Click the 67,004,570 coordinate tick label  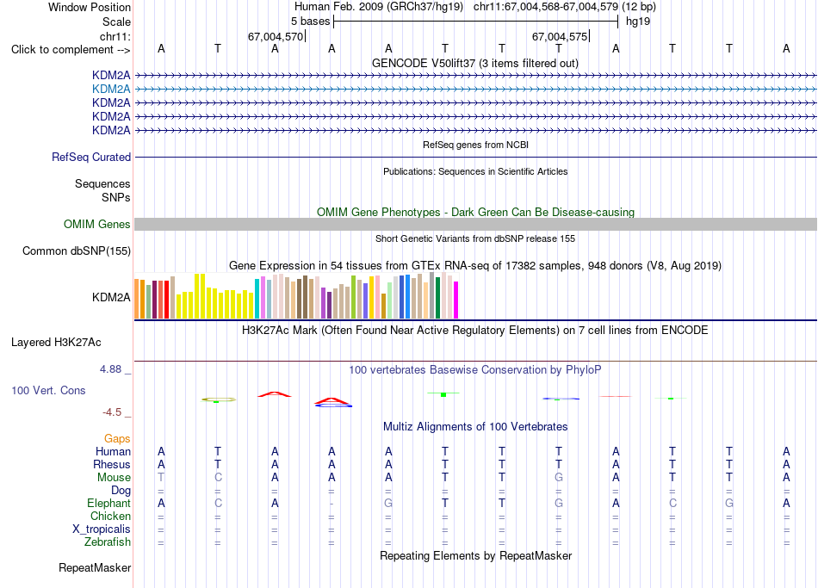point(275,36)
